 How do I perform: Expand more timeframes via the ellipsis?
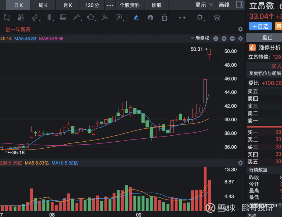click(110, 5)
